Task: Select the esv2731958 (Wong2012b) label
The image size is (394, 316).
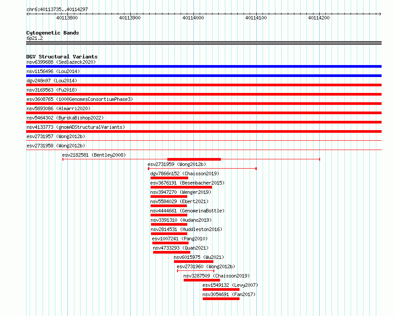Action: (56, 146)
